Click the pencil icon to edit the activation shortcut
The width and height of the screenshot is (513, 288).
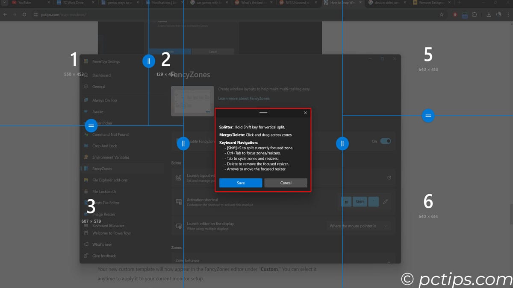[386, 202]
